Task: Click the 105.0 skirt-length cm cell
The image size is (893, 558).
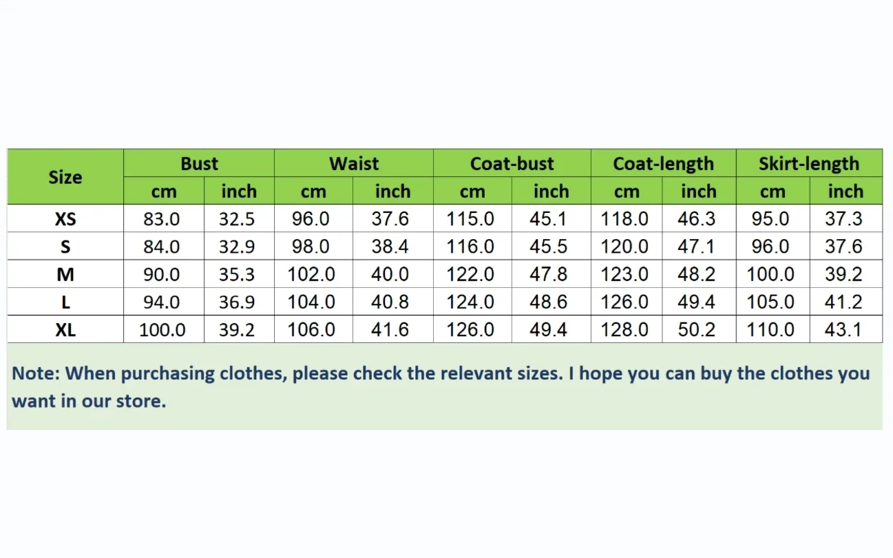Action: pos(770,302)
